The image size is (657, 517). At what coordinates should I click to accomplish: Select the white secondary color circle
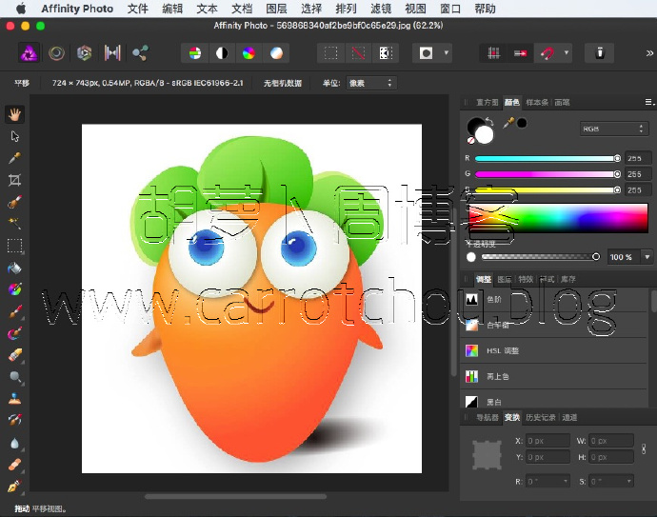point(485,135)
